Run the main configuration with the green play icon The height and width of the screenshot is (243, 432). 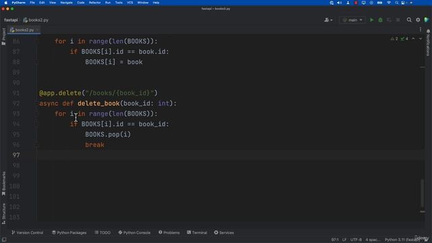pyautogui.click(x=372, y=20)
